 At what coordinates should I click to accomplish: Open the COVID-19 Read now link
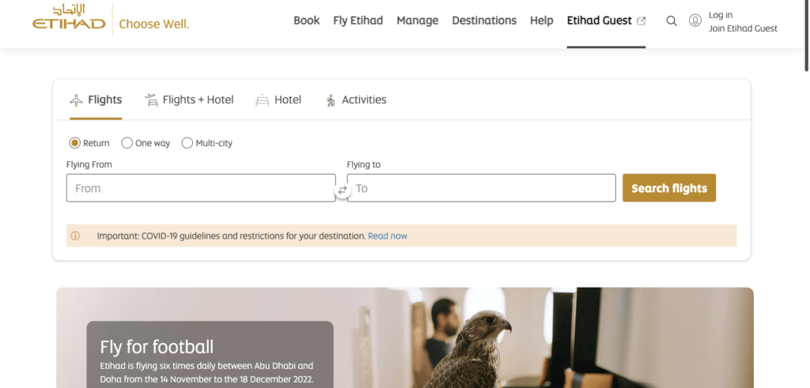click(x=388, y=235)
